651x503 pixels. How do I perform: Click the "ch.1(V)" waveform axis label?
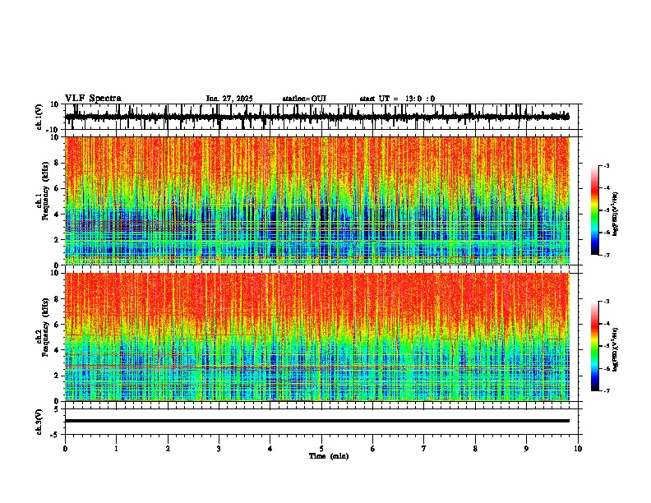39,117
